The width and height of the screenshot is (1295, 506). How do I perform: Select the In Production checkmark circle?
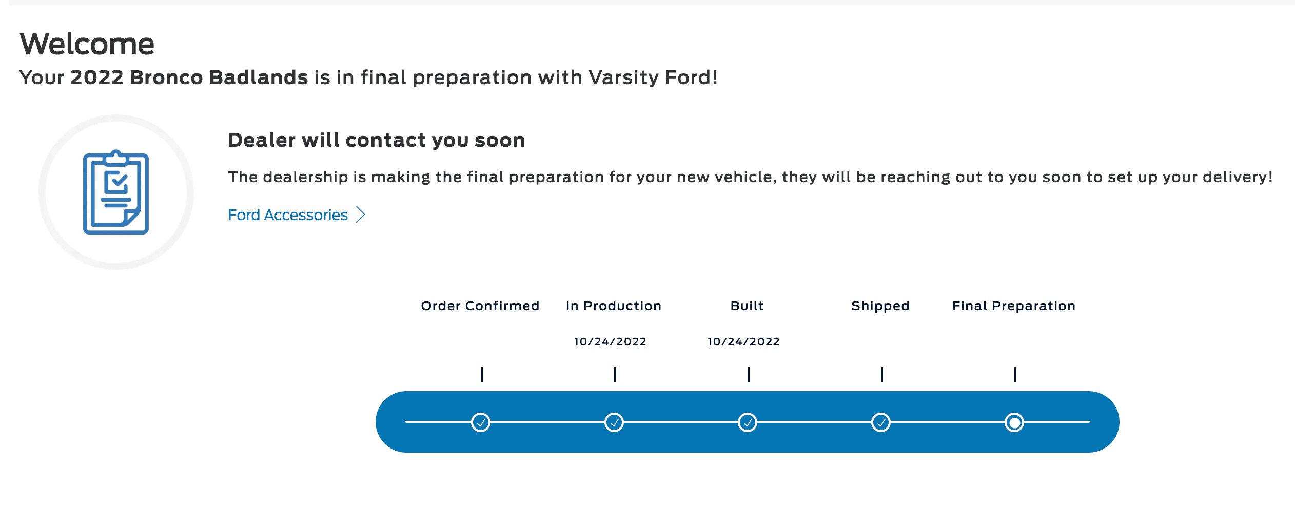614,422
